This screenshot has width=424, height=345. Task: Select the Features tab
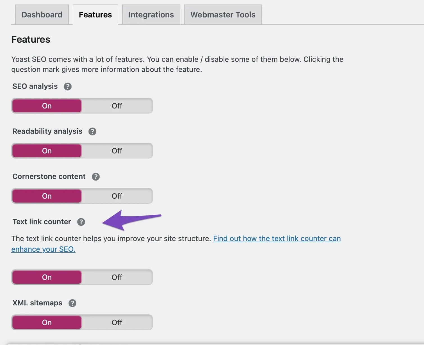(x=95, y=15)
